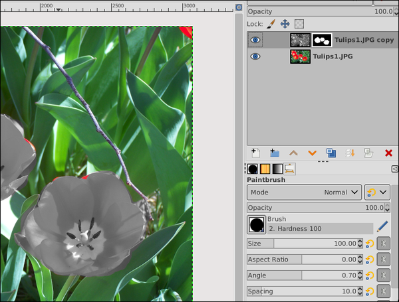Open the Gradients tab
399x302 pixels.
click(x=277, y=169)
